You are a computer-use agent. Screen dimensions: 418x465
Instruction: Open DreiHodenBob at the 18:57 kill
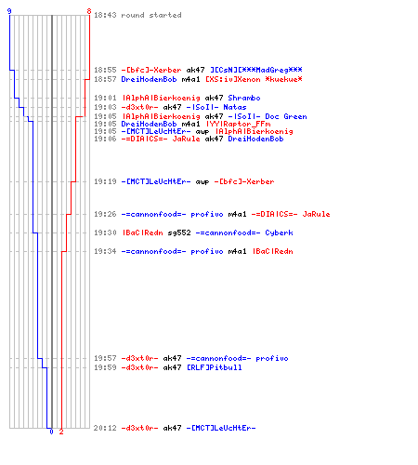[x=149, y=79]
